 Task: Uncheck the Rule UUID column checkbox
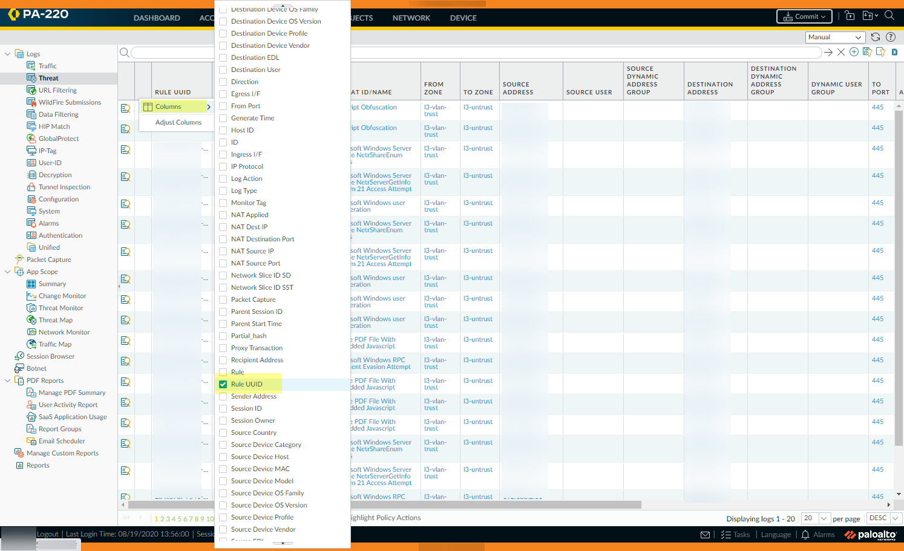click(x=223, y=384)
